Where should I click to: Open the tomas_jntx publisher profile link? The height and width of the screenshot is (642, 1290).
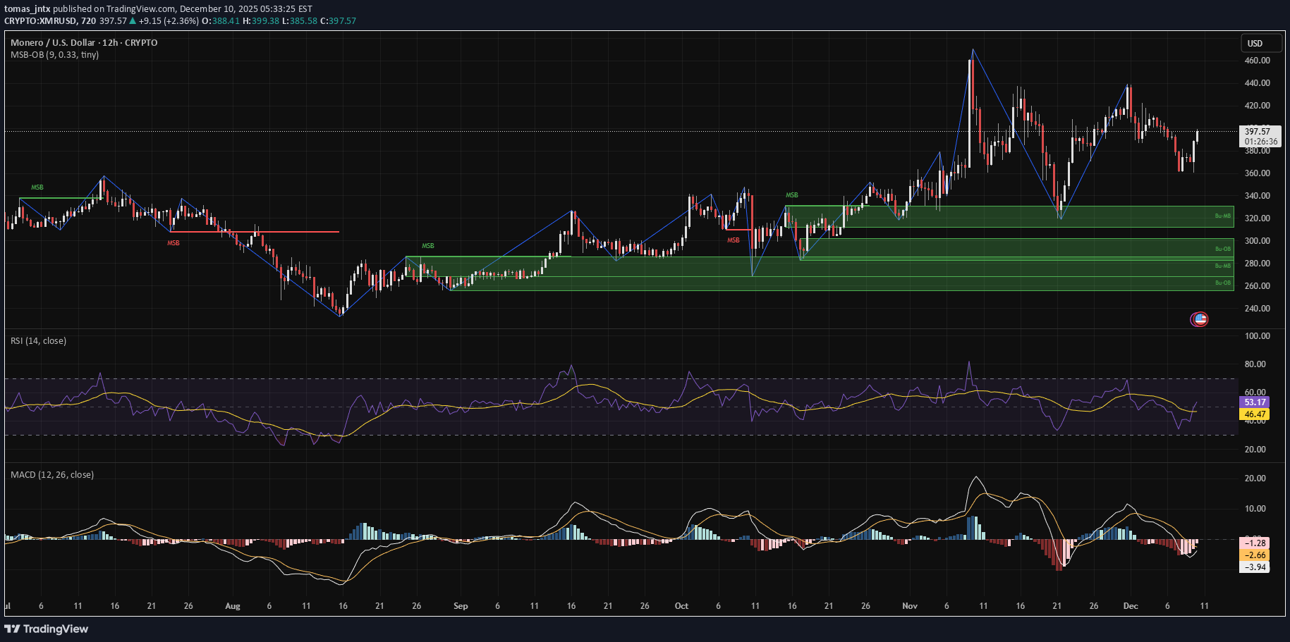click(27, 9)
